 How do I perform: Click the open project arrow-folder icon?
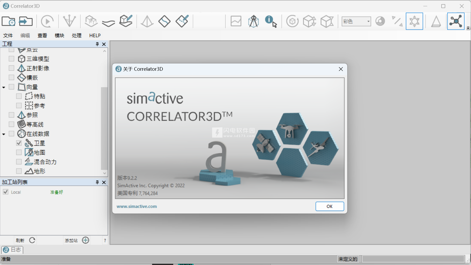click(26, 21)
